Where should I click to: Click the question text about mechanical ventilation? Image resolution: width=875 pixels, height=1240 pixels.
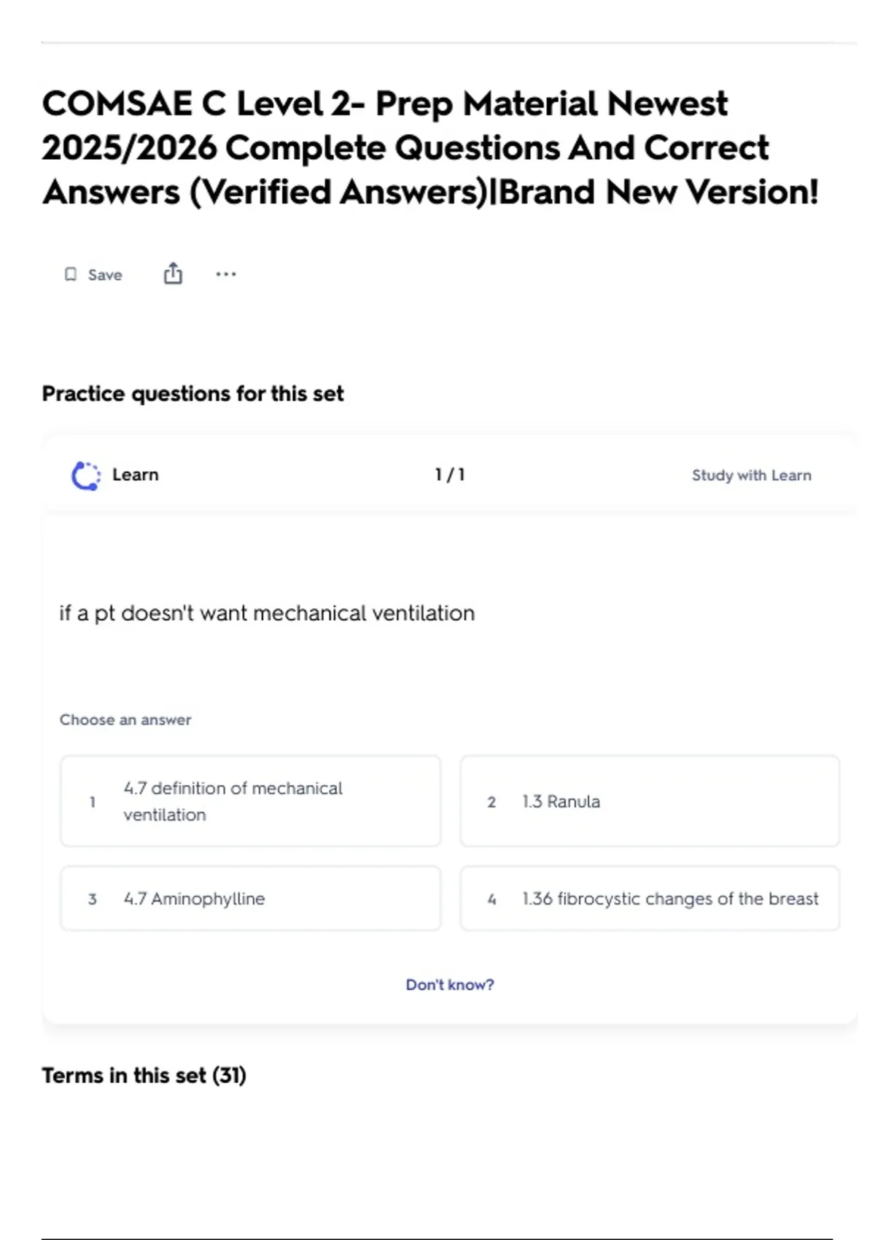267,613
